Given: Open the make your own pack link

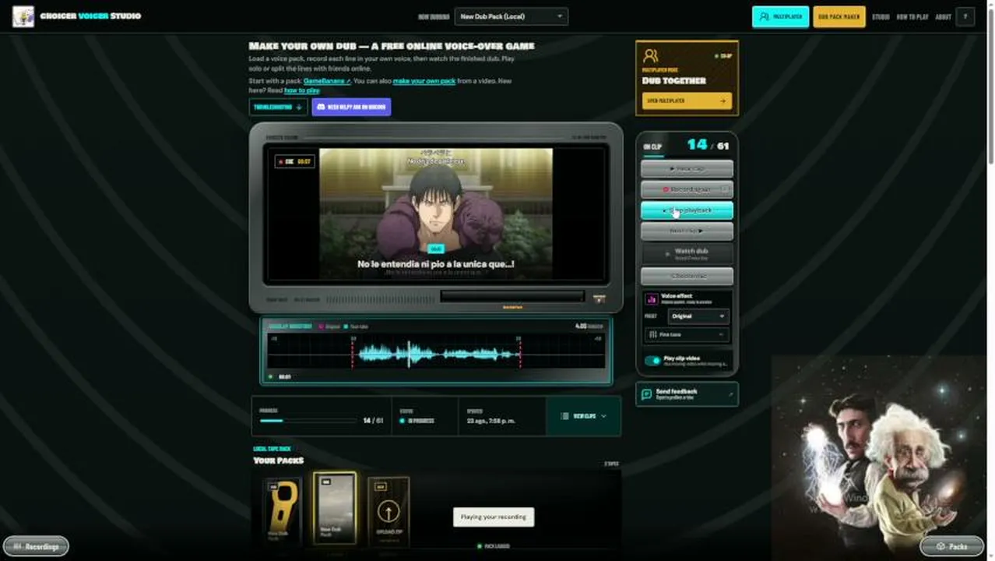Looking at the screenshot, I should pos(424,81).
